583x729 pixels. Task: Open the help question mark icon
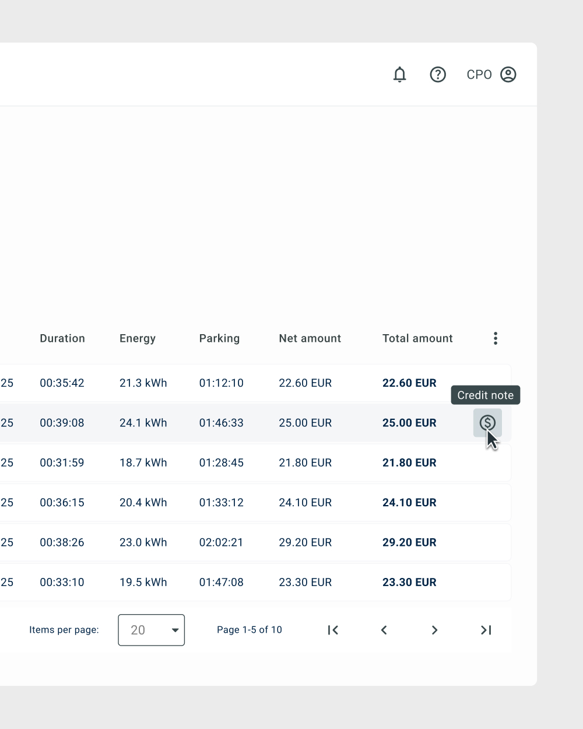438,75
